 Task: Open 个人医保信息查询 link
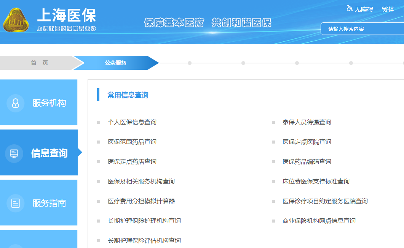pyautogui.click(x=132, y=122)
